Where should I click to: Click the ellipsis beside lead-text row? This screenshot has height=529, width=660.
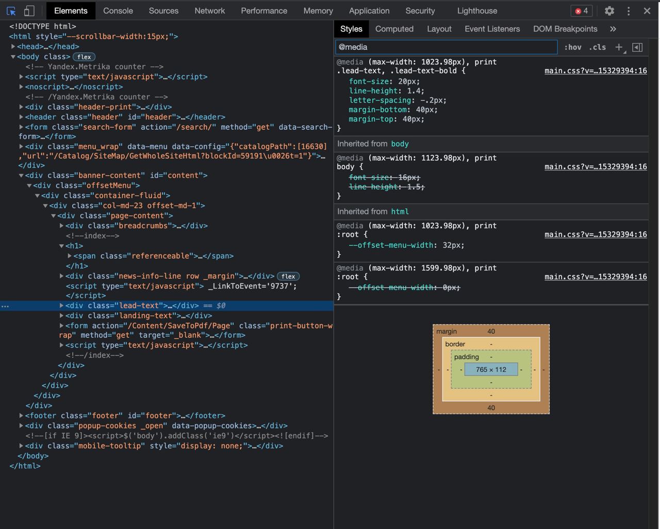(x=5, y=306)
